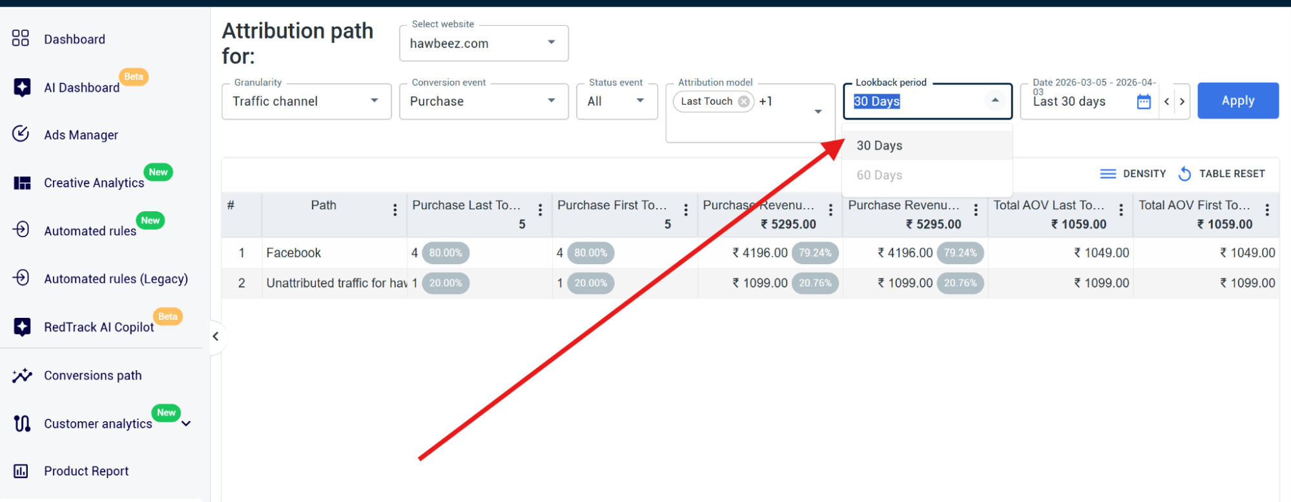Open Dashboard from sidebar
The height and width of the screenshot is (502, 1291).
coord(74,39)
